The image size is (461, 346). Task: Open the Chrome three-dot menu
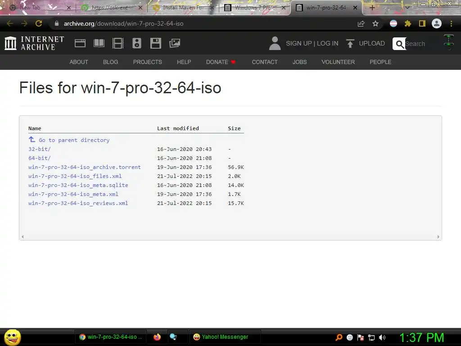tap(451, 23)
